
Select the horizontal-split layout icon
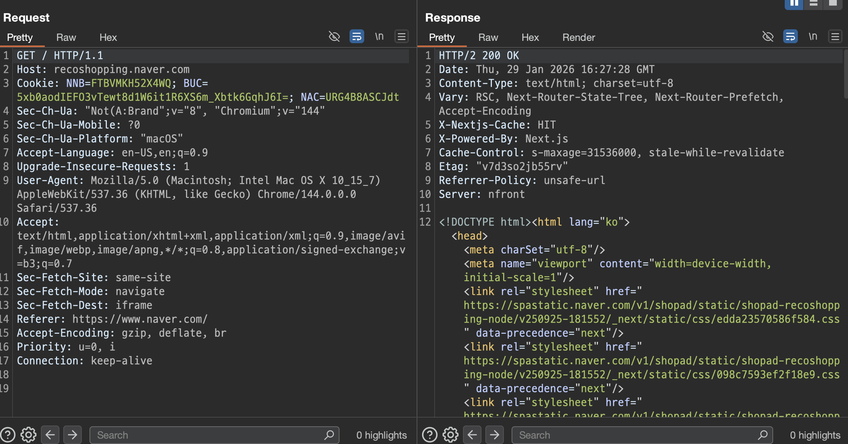pos(813,4)
